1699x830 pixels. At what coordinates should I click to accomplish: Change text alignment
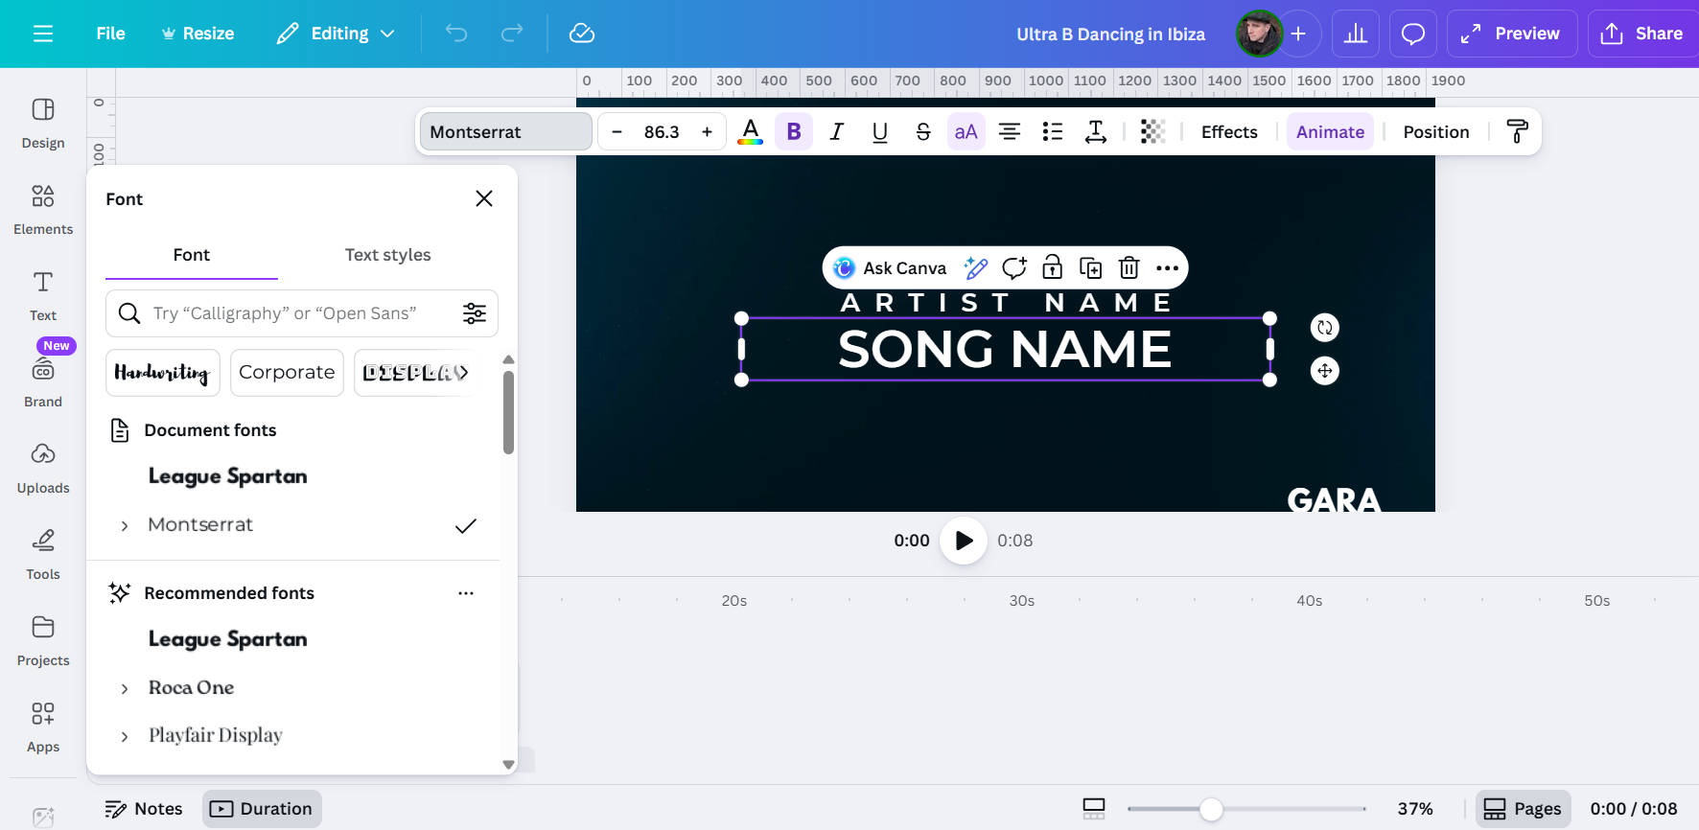click(1010, 132)
